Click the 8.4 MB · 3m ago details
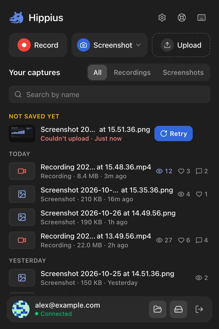 (102, 176)
